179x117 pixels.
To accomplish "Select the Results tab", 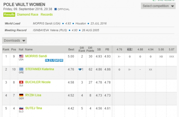I will pos(9,14).
